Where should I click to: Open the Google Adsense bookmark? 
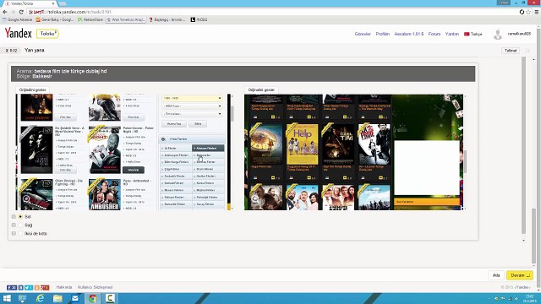tap(17, 19)
